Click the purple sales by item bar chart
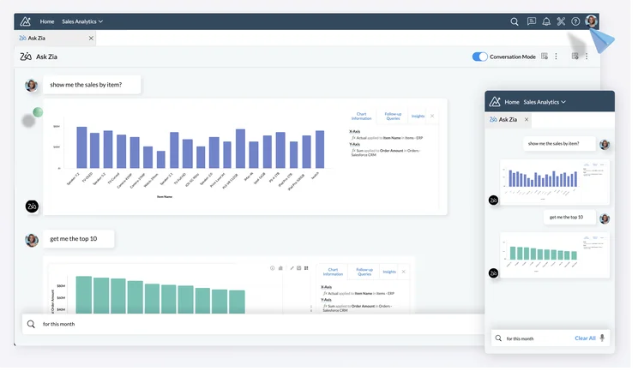 tap(200, 149)
